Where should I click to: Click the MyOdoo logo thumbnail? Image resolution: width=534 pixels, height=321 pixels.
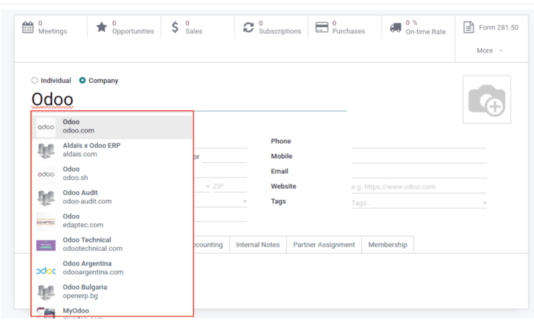(x=46, y=312)
